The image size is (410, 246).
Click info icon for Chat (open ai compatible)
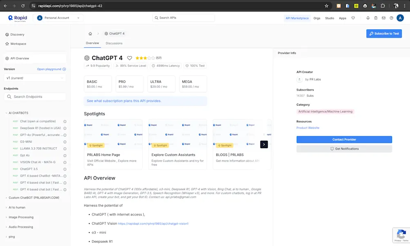pyautogui.click(x=65, y=121)
